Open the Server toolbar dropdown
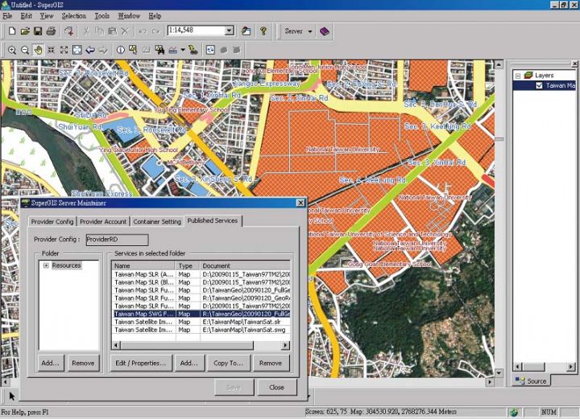 pyautogui.click(x=309, y=31)
